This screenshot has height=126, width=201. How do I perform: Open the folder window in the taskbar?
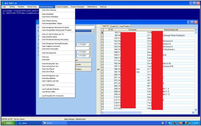click(x=55, y=123)
